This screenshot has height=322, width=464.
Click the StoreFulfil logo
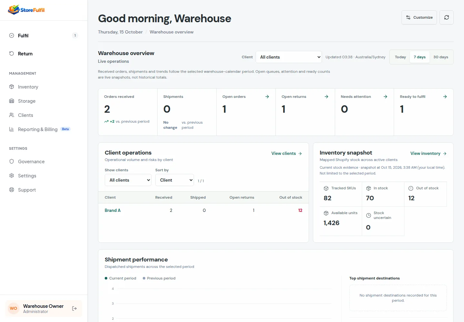(26, 10)
